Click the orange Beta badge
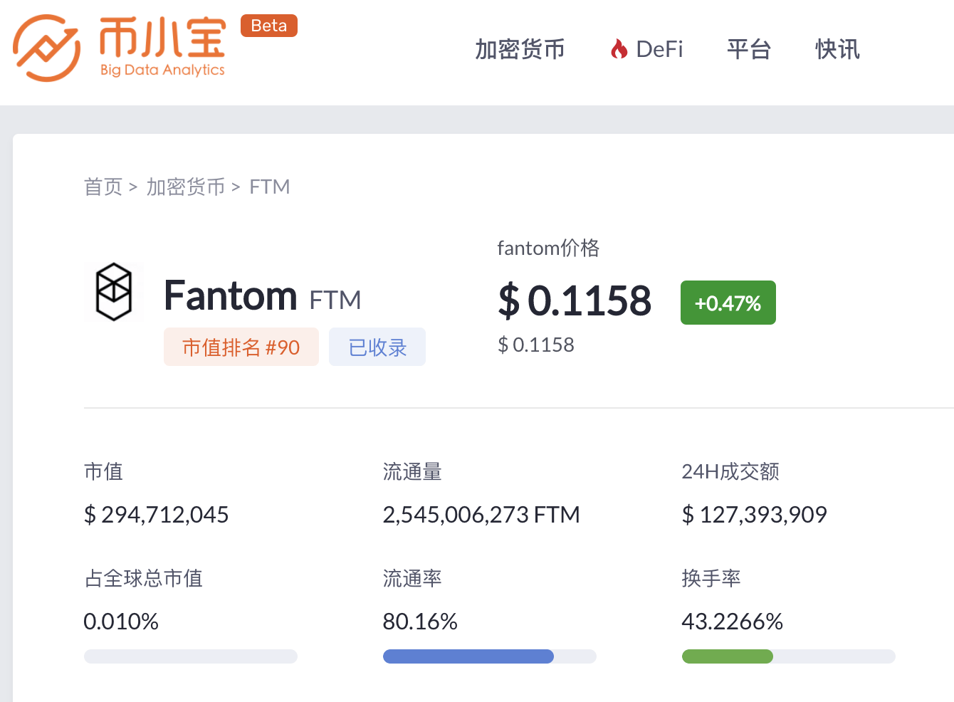Screen dimensions: 954x702 pyautogui.click(x=269, y=26)
